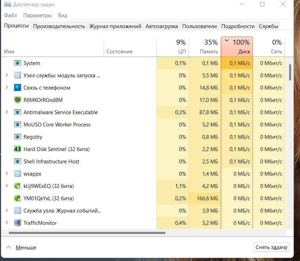Click the wsappx gear icon
300x261 pixels.
[x=18, y=174]
